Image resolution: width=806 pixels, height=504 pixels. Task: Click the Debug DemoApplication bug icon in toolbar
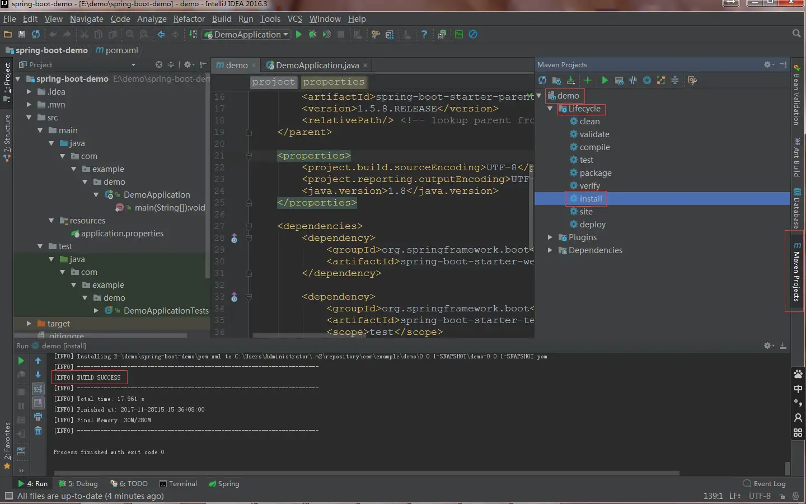312,35
